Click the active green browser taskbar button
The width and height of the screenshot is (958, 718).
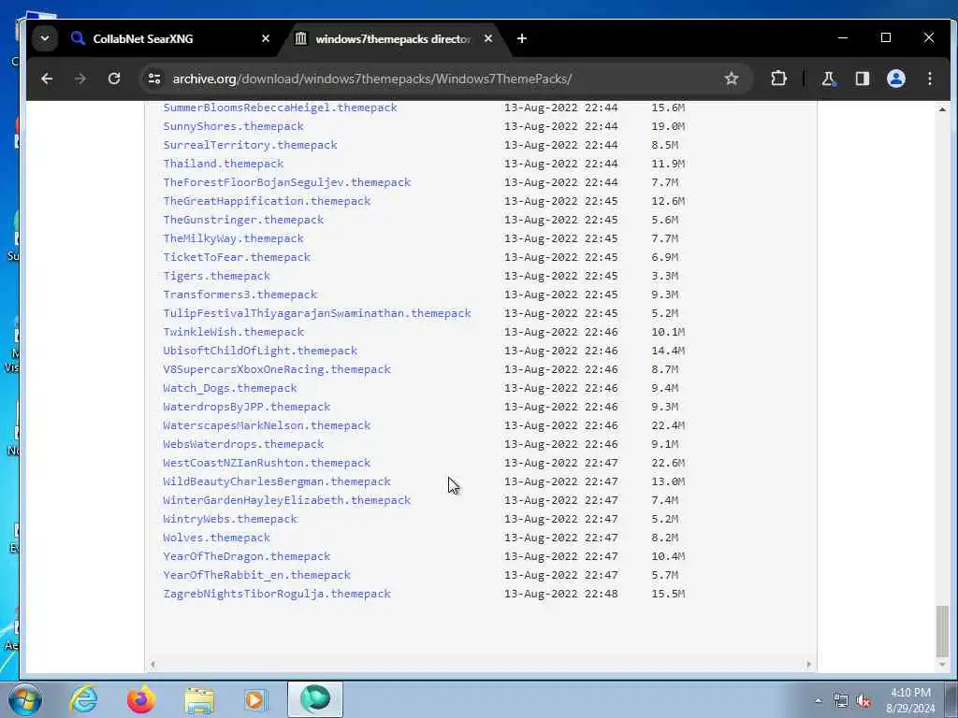coord(315,699)
